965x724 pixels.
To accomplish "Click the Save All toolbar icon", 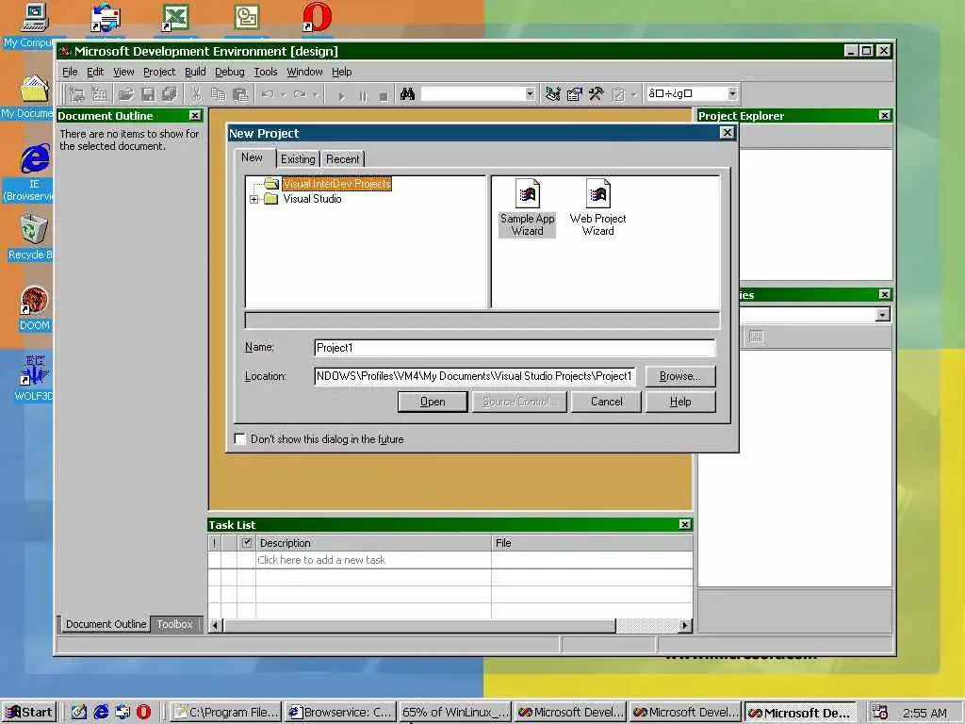I will pos(170,94).
